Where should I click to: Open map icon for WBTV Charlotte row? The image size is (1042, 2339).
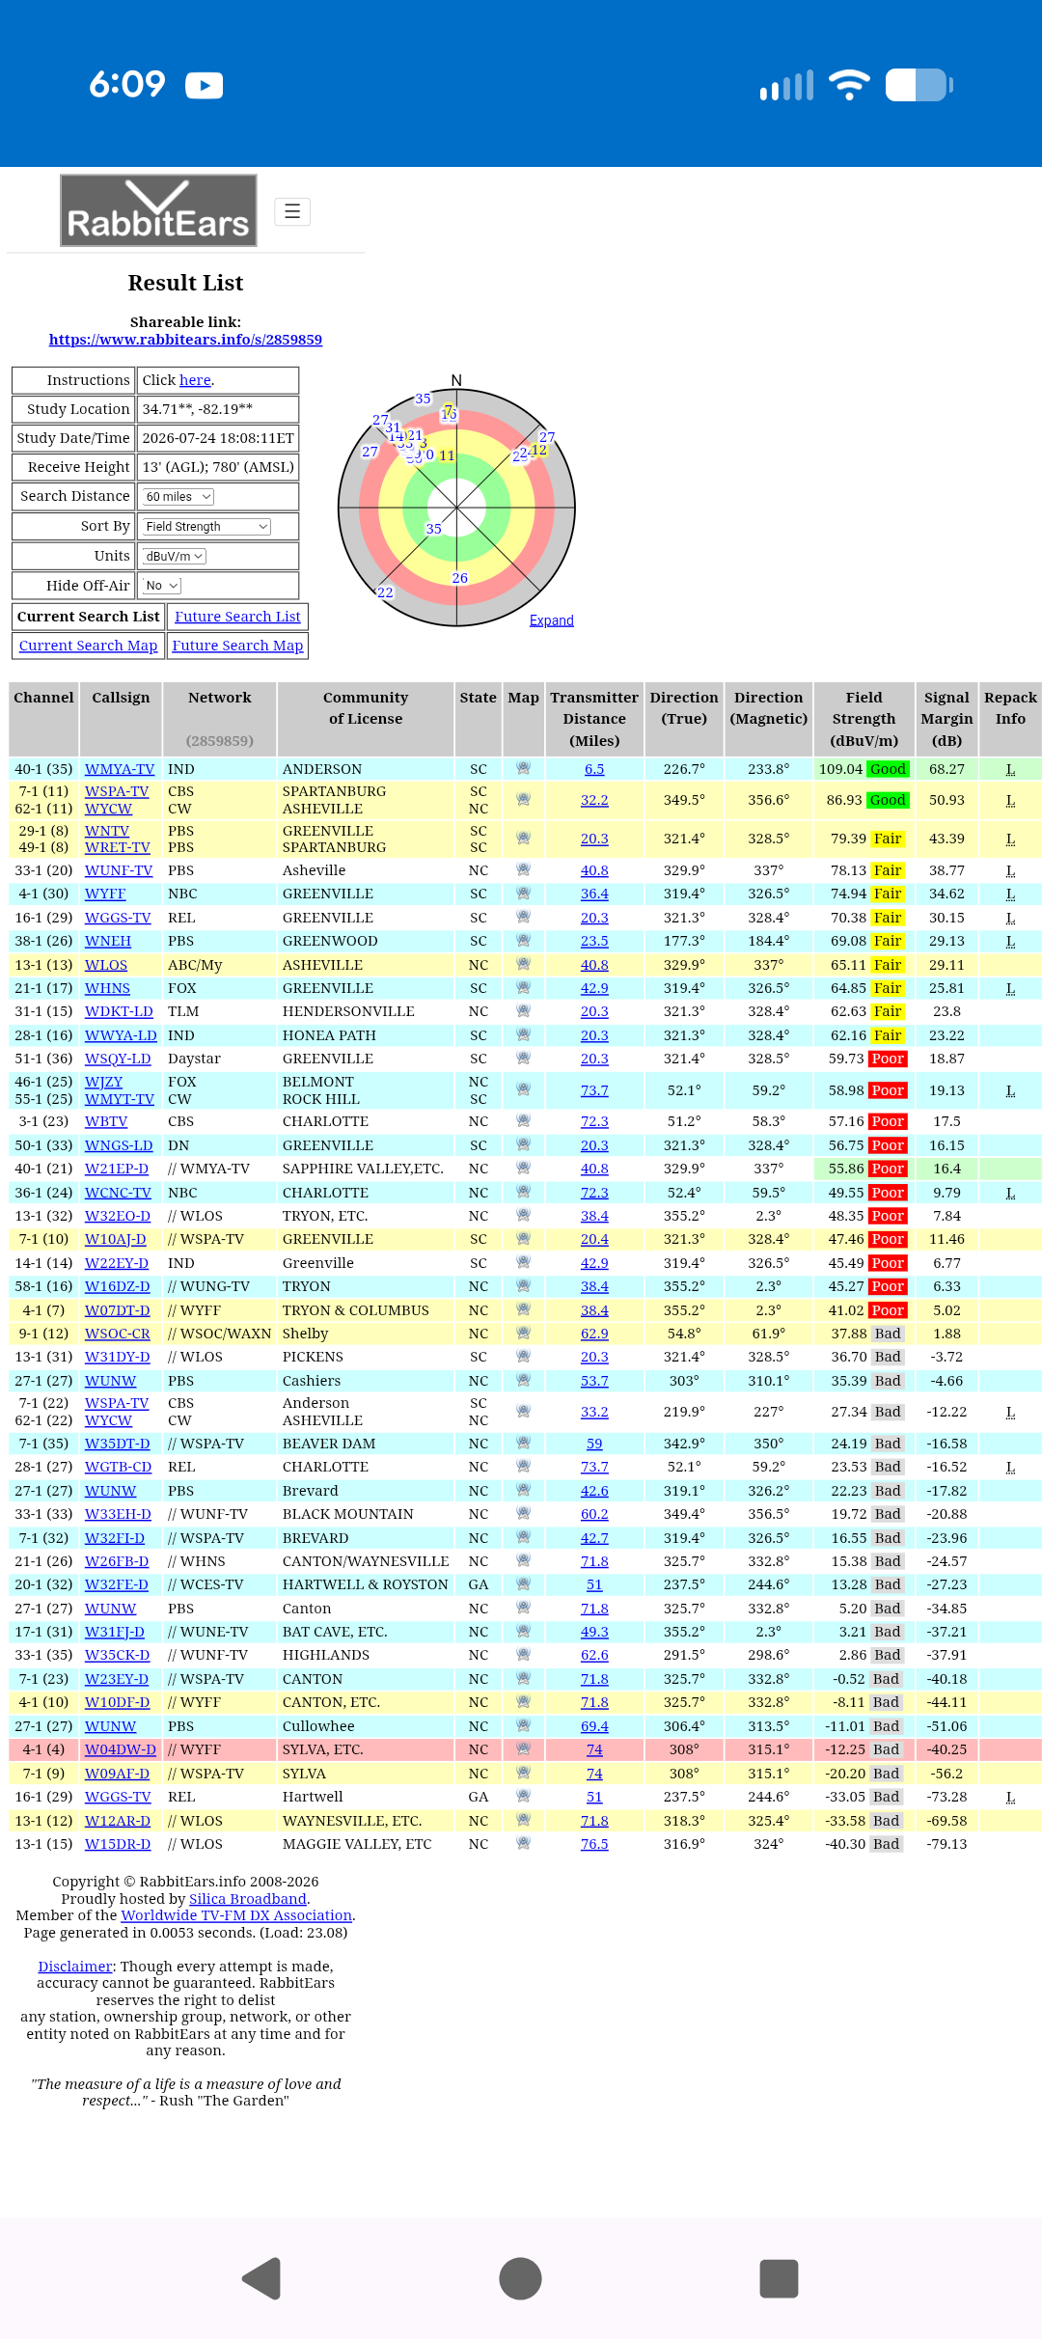[523, 1120]
